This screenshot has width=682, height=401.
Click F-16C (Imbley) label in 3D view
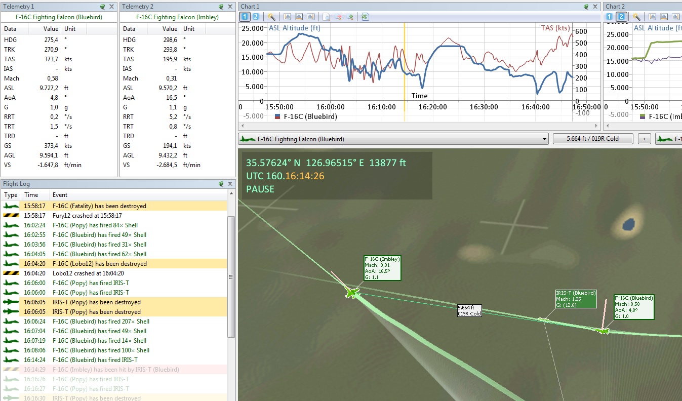click(x=382, y=268)
